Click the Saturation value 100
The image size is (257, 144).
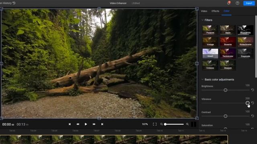click(x=247, y=124)
